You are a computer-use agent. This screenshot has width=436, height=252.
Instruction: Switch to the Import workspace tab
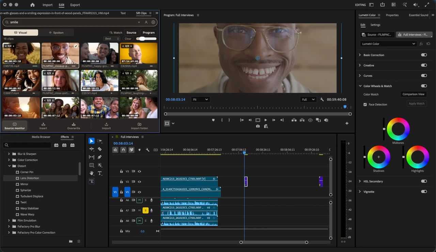click(47, 5)
